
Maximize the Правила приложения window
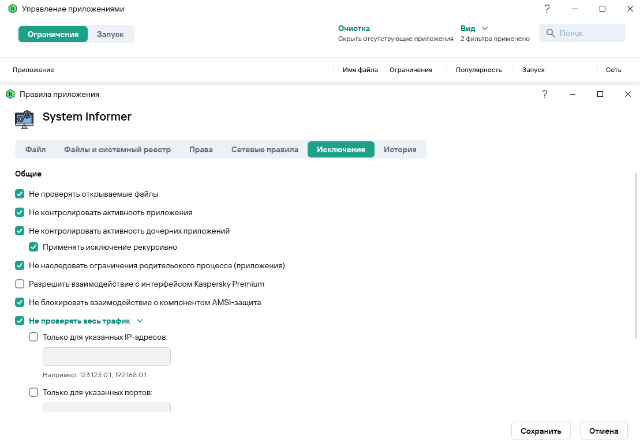point(600,94)
